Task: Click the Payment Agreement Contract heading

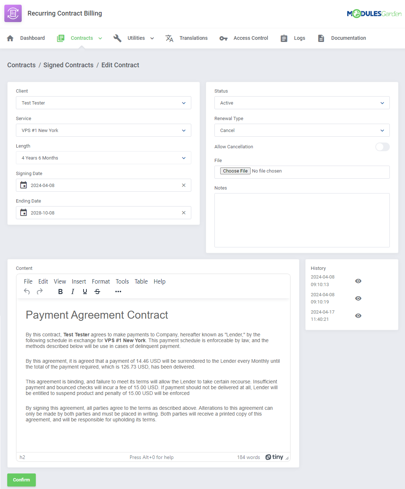Action: 97,315
